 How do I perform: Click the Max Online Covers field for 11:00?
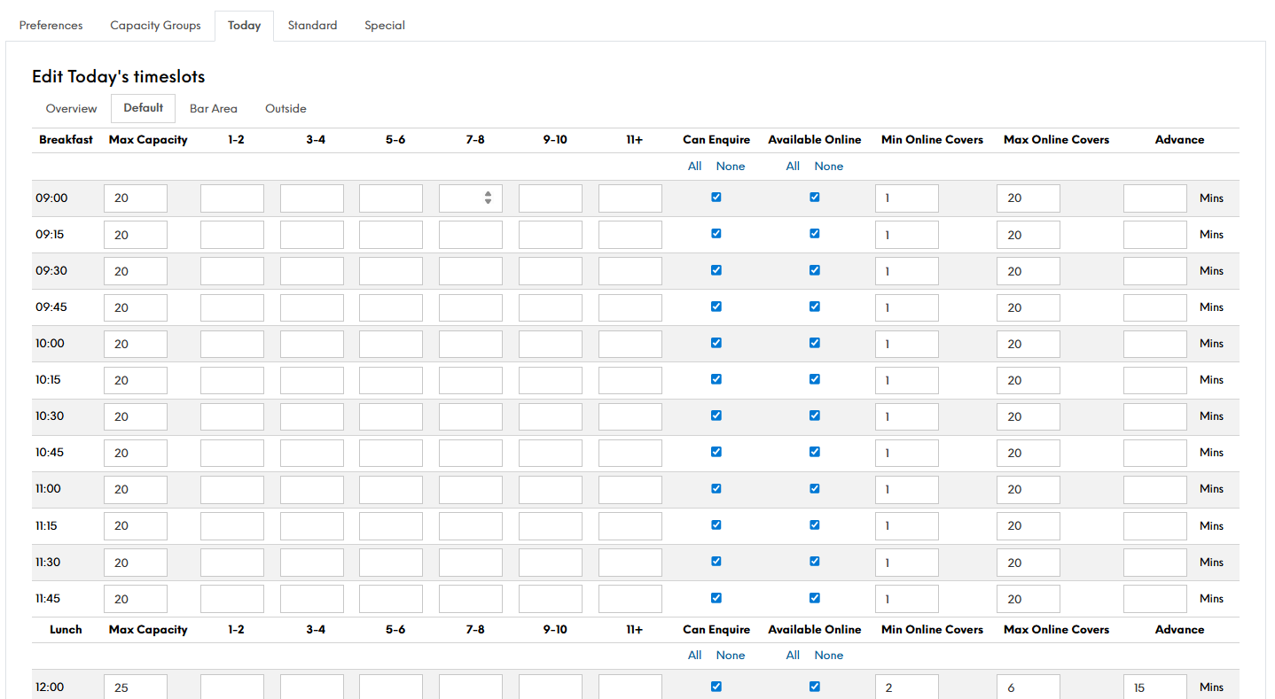point(1028,489)
